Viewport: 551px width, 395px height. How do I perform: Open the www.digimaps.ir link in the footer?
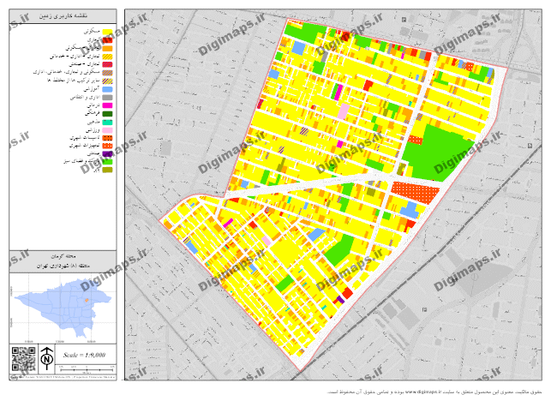[424, 392]
